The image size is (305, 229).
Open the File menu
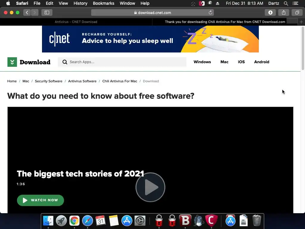click(x=37, y=3)
